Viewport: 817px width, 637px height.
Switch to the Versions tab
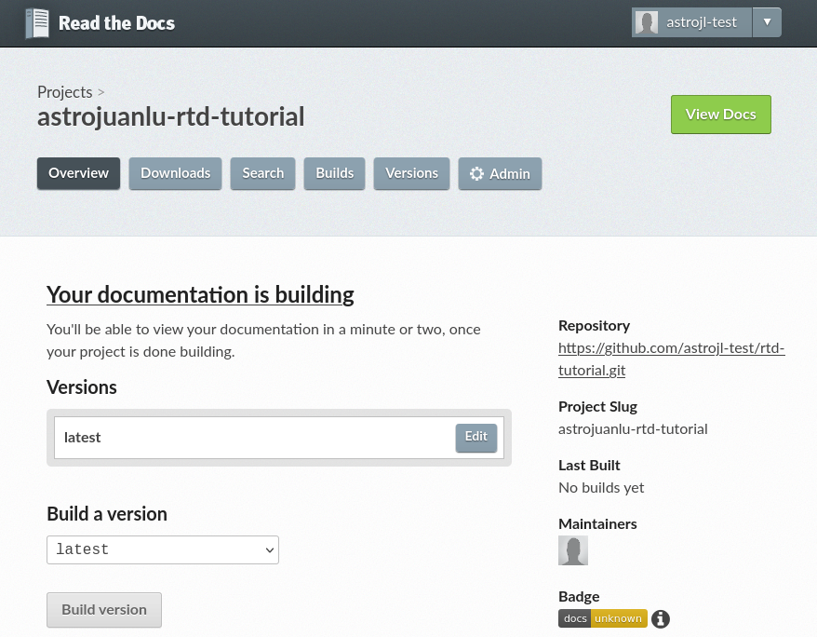point(411,173)
